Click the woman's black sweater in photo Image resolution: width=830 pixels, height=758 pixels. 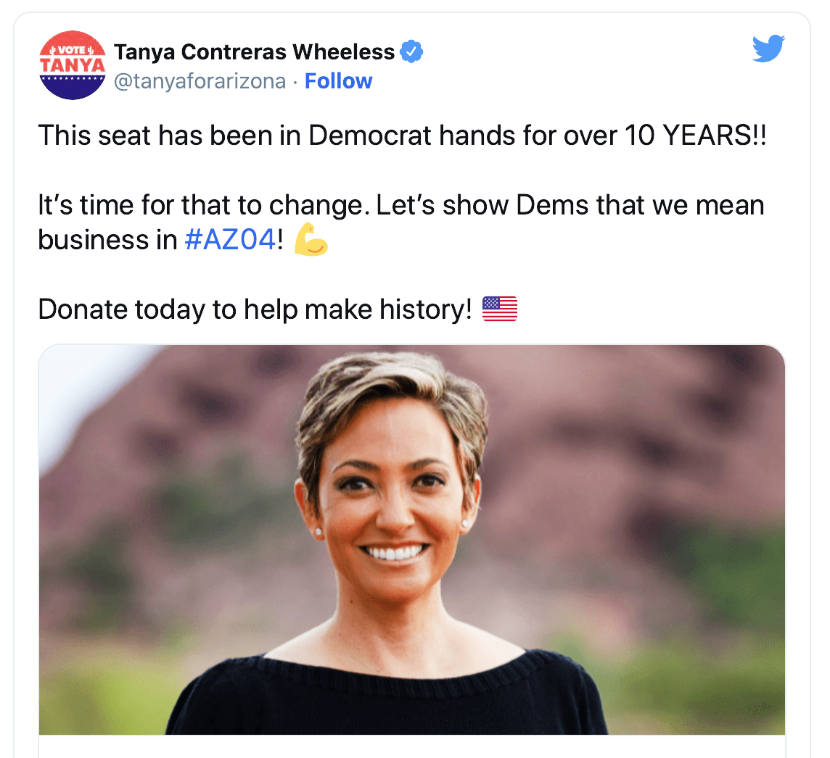point(387,698)
